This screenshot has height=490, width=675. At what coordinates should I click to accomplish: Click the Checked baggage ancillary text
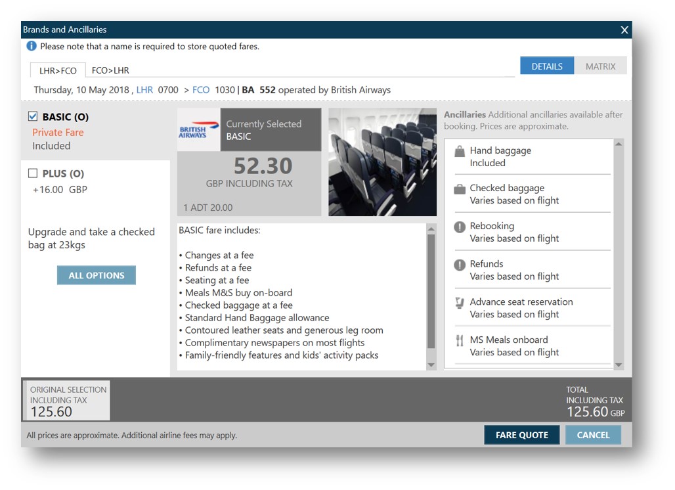pos(514,194)
